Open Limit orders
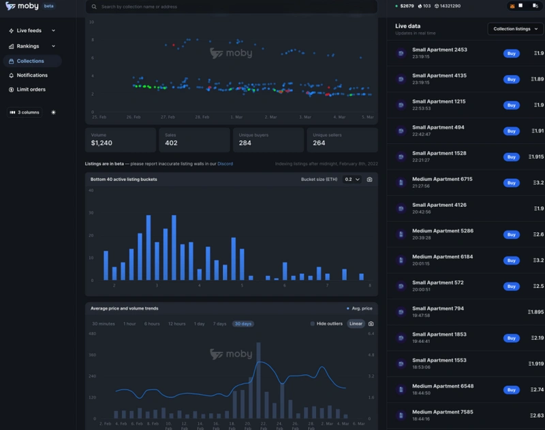Viewport: 545px width, 430px height. [x=27, y=90]
